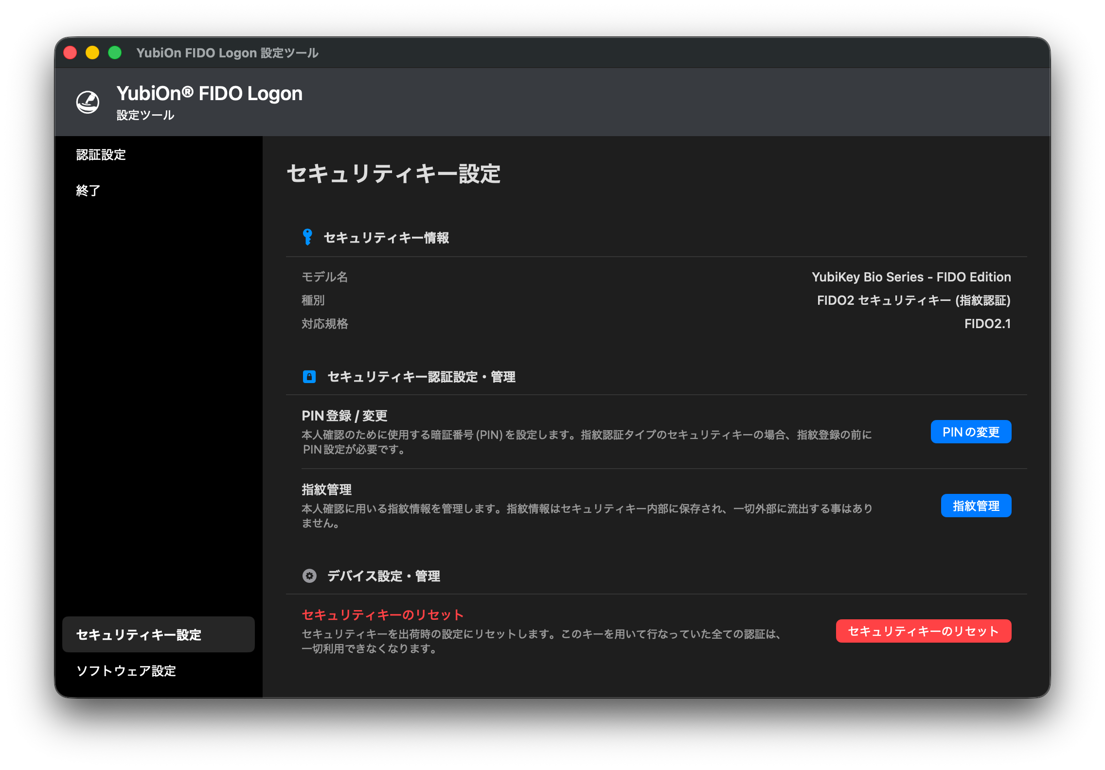1105x770 pixels.
Task: Click the blue lock icon beside セキュリティキー認証設定・管理
Action: coord(309,377)
